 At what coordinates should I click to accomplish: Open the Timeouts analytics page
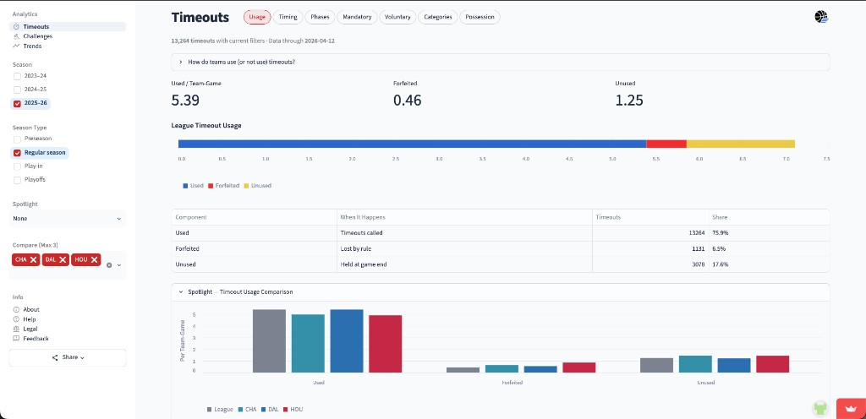pos(68,26)
